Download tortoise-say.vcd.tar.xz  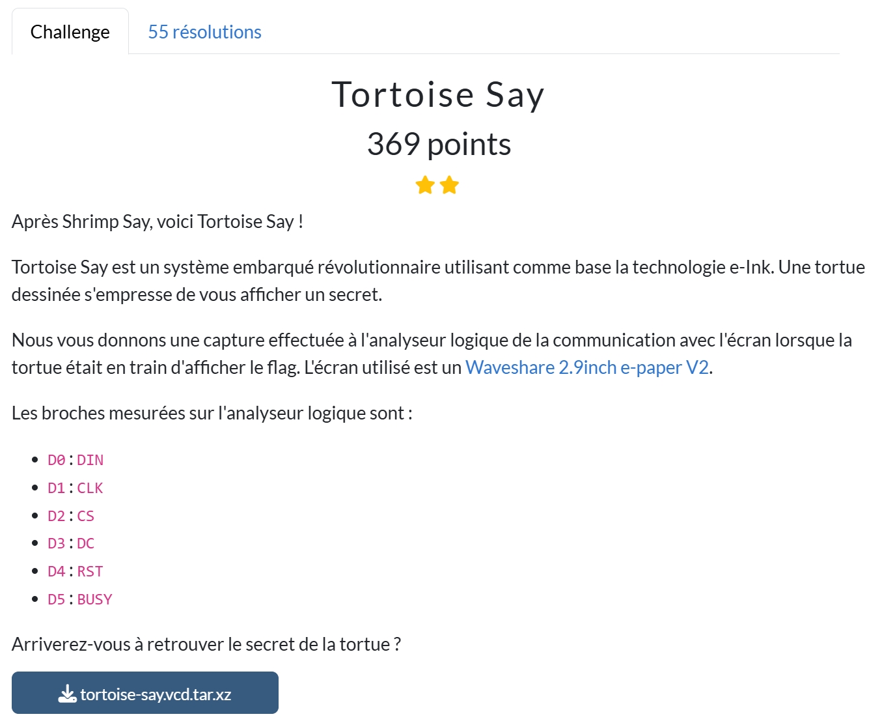pyautogui.click(x=145, y=692)
